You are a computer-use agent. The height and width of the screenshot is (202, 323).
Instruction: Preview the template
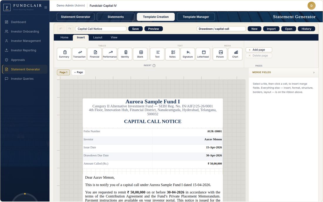pyautogui.click(x=154, y=29)
